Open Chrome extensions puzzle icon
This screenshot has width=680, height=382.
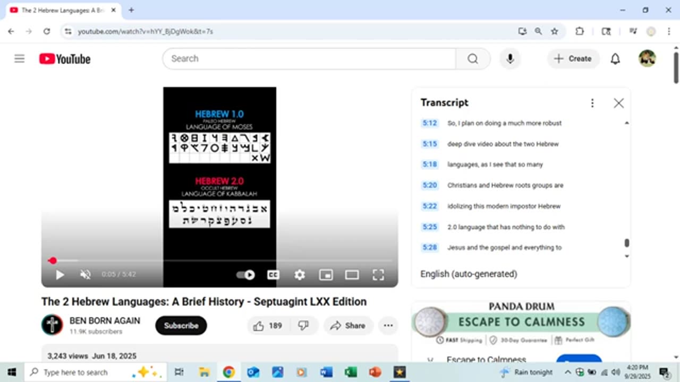(x=580, y=31)
